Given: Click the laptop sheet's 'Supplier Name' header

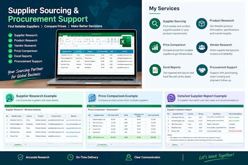Looking at the screenshot, I should (x=67, y=52).
